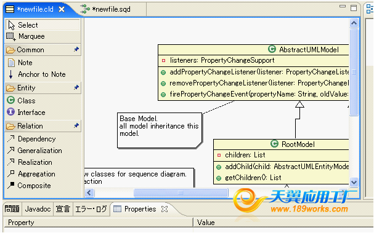Close the newfile.cld tab
This screenshot has height=233, width=374.
(x=62, y=9)
